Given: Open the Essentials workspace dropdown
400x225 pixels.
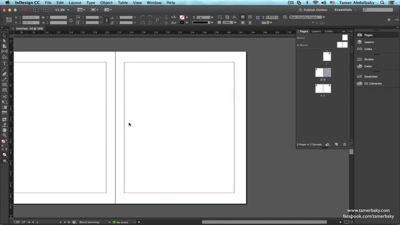Looking at the screenshot, I should [x=346, y=10].
